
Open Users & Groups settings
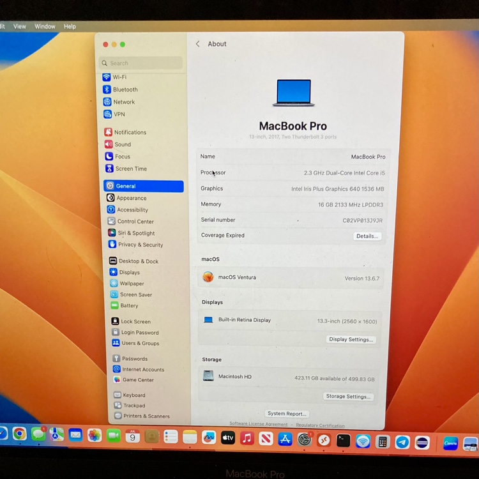(x=135, y=343)
